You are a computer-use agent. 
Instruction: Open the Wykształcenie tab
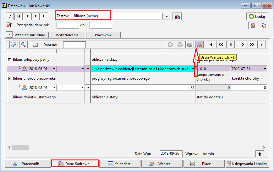[x=67, y=35]
